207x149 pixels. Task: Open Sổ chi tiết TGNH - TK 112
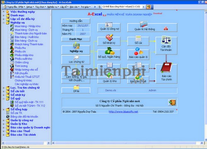[30, 106]
